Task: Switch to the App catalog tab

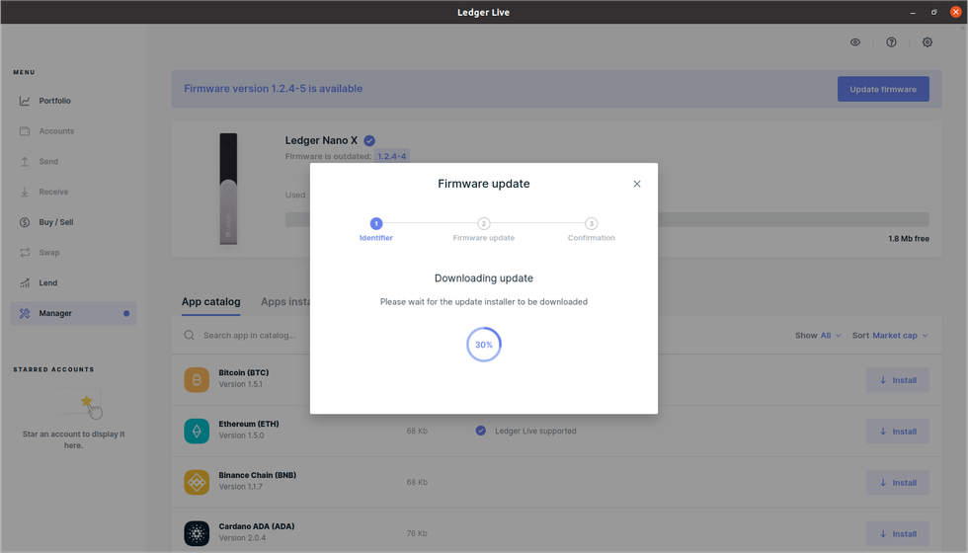Action: pyautogui.click(x=210, y=301)
